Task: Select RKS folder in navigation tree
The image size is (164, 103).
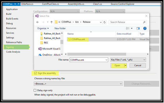Action: tap(44, 43)
